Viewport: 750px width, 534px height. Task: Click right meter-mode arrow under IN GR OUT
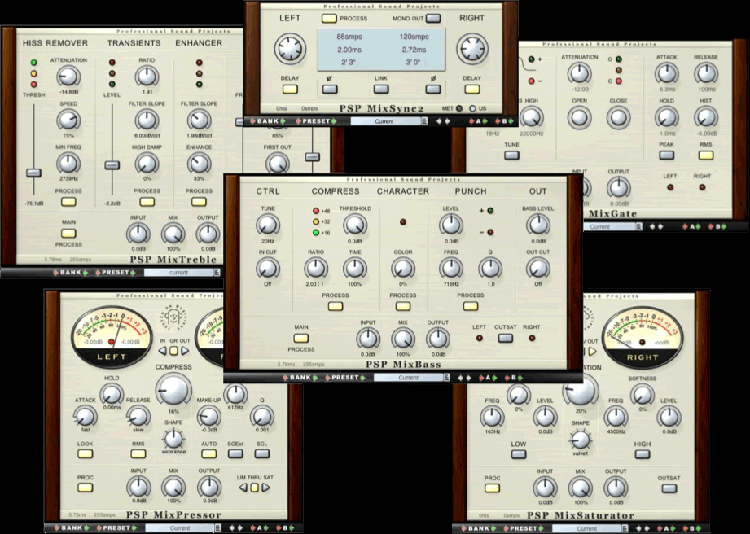(185, 351)
